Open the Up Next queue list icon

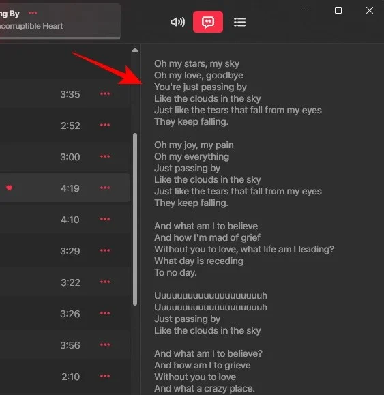pyautogui.click(x=239, y=22)
